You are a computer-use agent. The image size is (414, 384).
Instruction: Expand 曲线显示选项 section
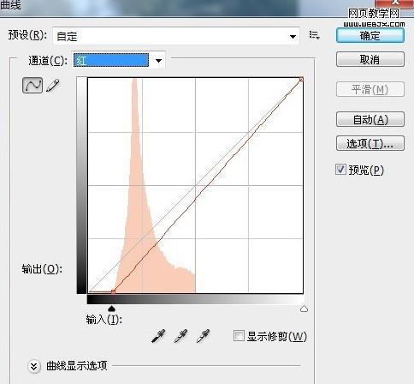[x=34, y=366]
